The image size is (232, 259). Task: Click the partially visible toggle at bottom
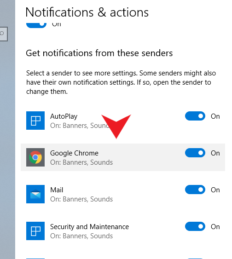point(195,258)
